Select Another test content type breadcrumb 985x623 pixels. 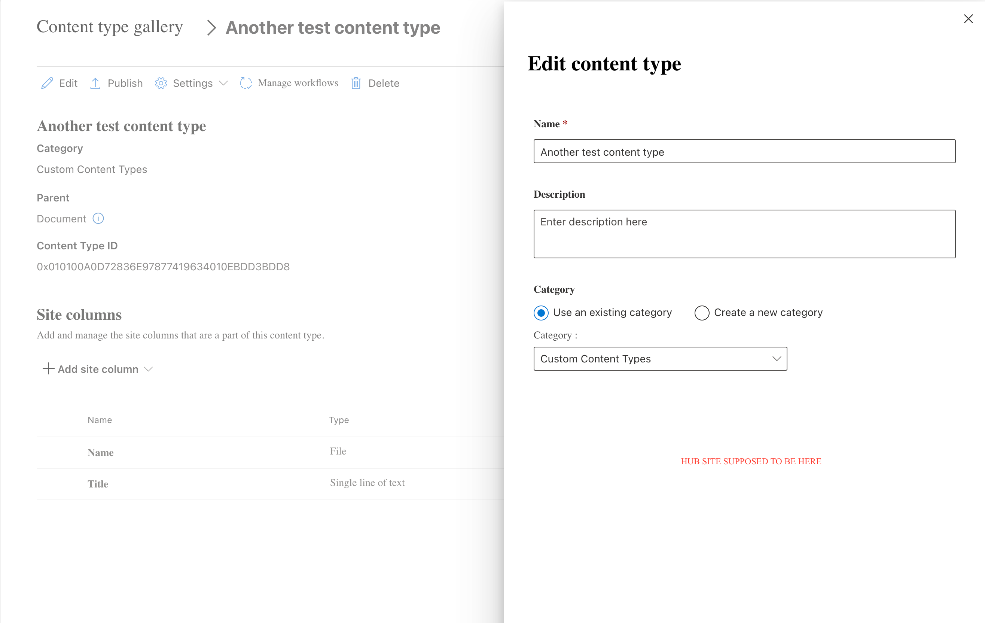click(333, 27)
